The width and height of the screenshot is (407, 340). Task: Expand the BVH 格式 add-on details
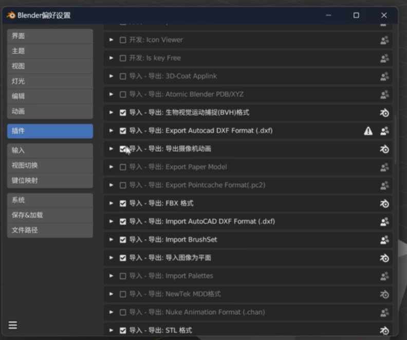click(111, 112)
